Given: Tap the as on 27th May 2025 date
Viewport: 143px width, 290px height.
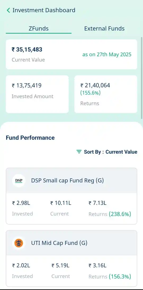Looking at the screenshot, I should 107,55.
